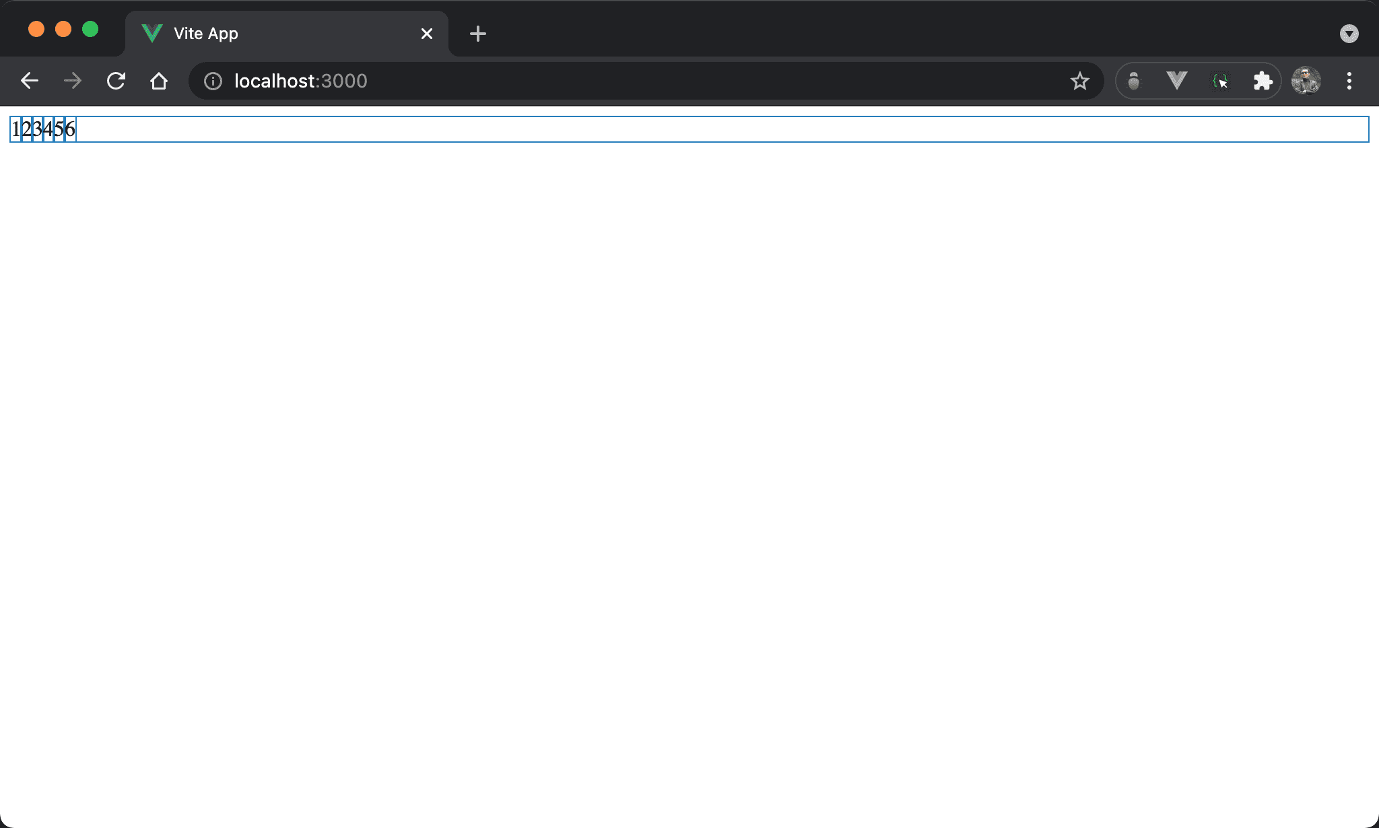Screen dimensions: 1379x828
Task: Close the Vite App tab
Action: [427, 34]
